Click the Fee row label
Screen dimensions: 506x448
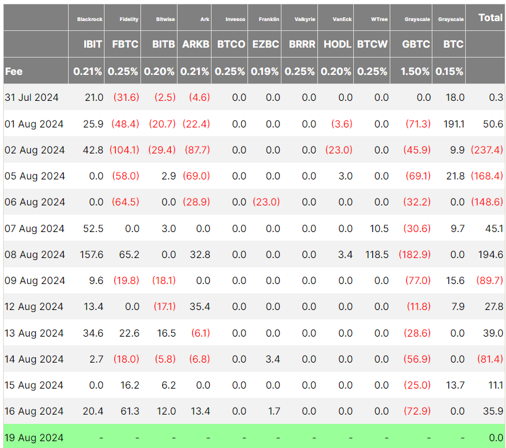14,71
